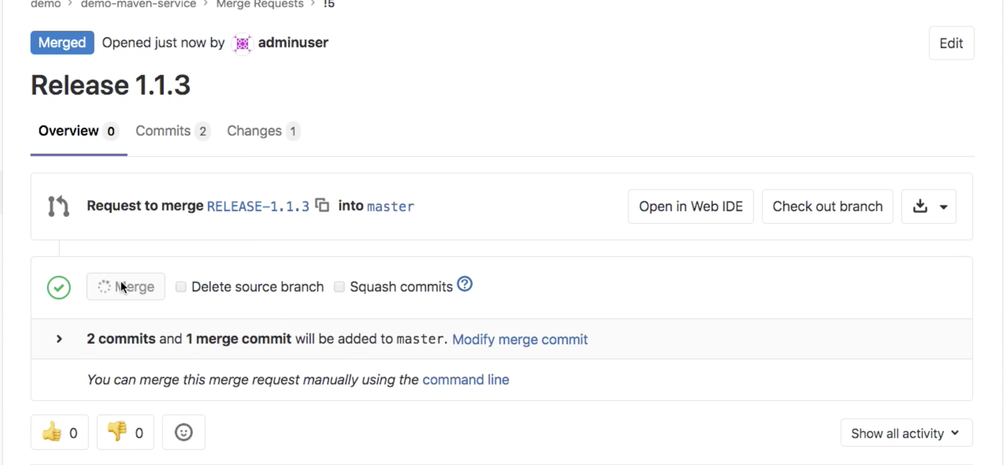
Task: Open the add reaction smiley picker
Action: (183, 433)
